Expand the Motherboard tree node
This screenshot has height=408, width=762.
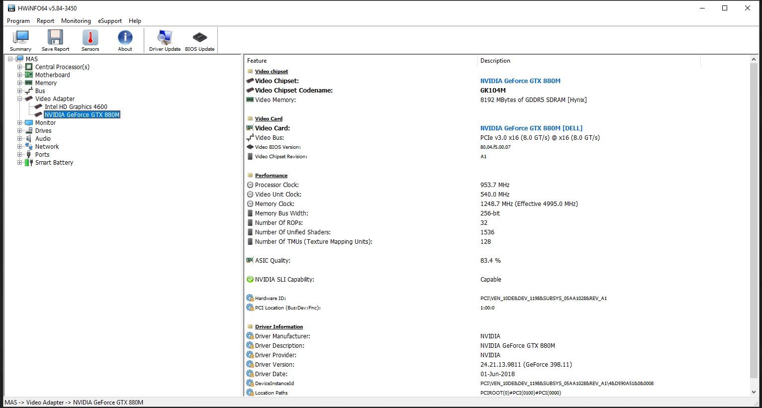point(19,75)
